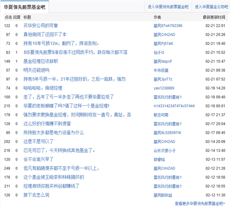Open the post 基金经理应该辞职
231x208 pixels.
(41, 61)
